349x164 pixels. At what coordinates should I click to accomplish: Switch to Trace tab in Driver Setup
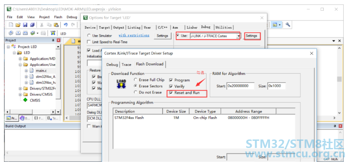tap(126, 65)
